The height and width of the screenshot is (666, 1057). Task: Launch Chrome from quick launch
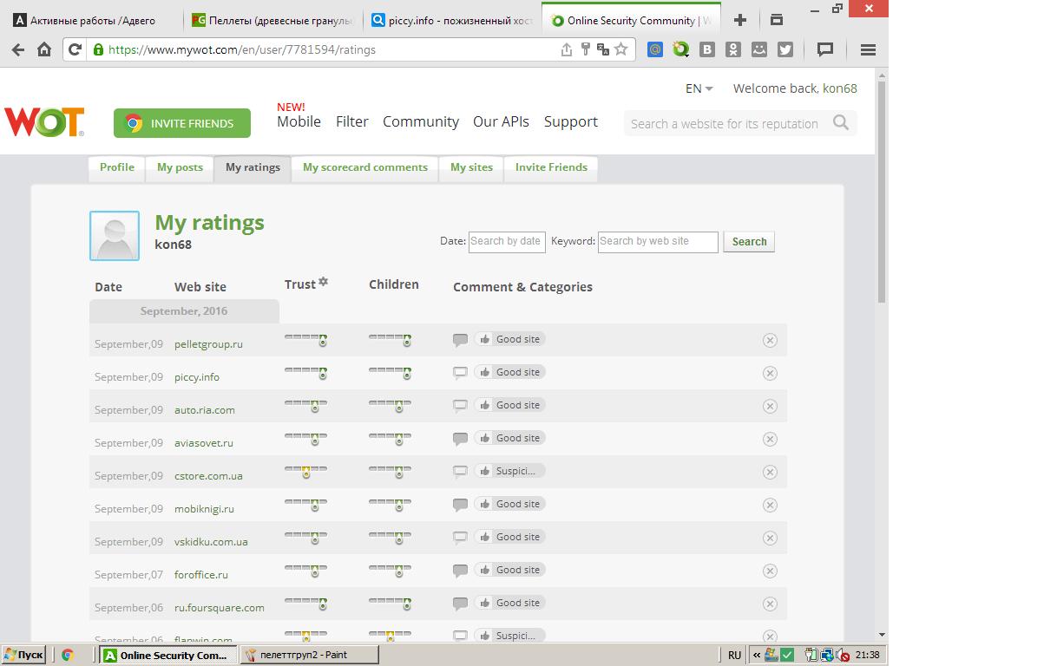point(67,655)
